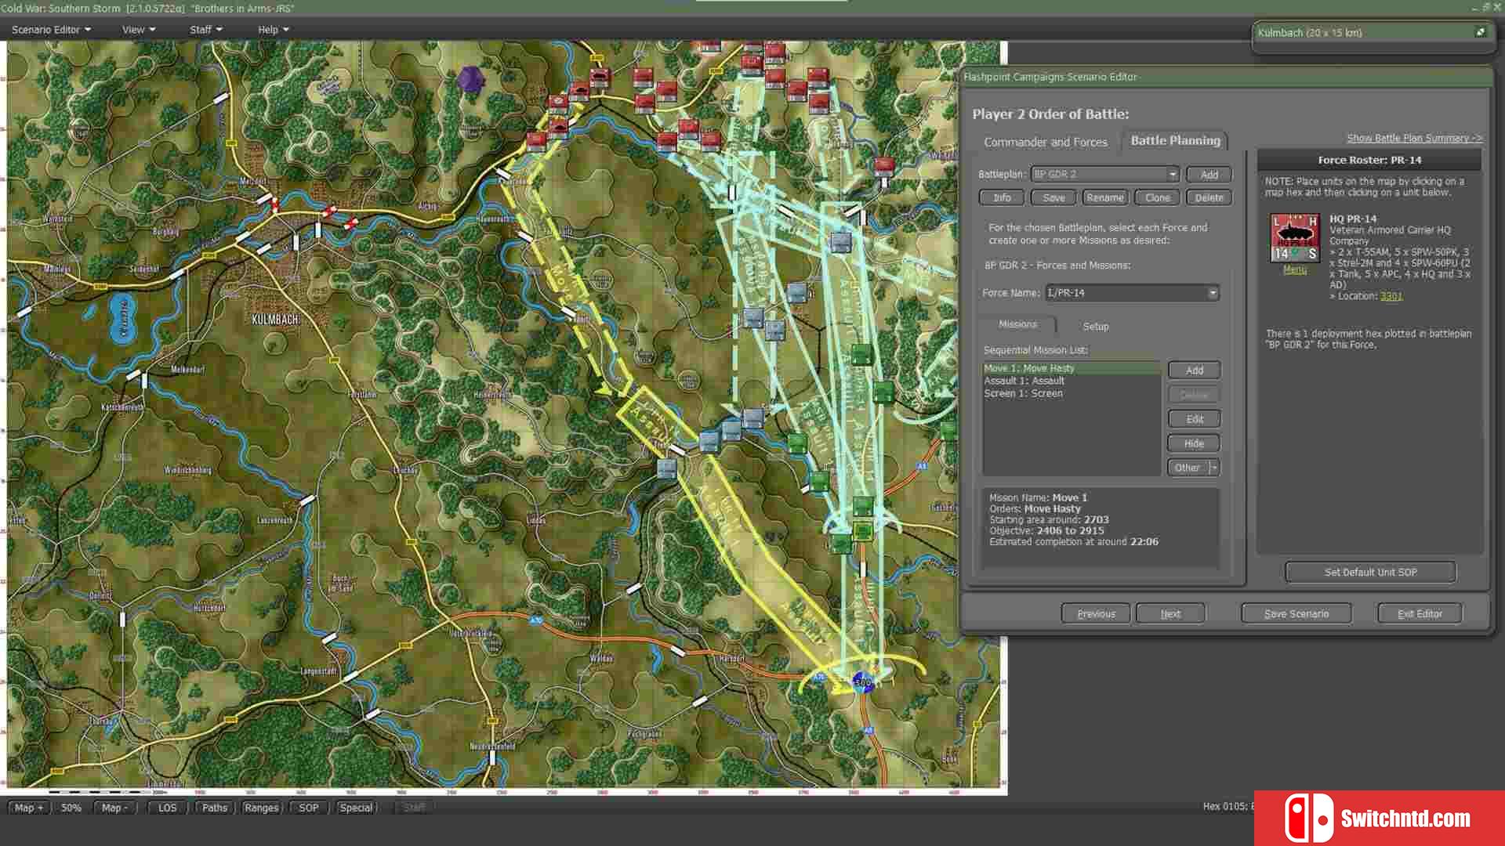Go to the Previous editor step
The height and width of the screenshot is (846, 1505).
[1096, 614]
